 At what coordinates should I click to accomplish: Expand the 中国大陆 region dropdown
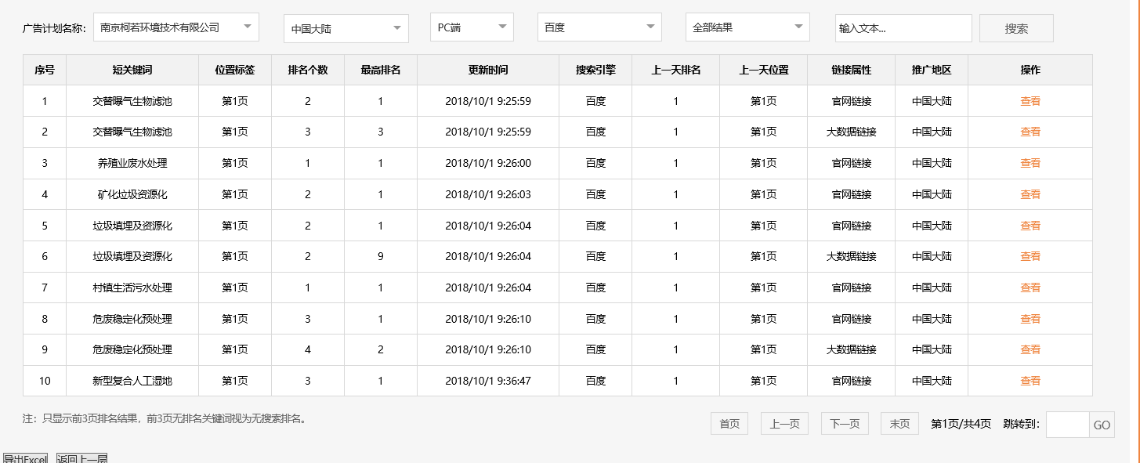(346, 27)
